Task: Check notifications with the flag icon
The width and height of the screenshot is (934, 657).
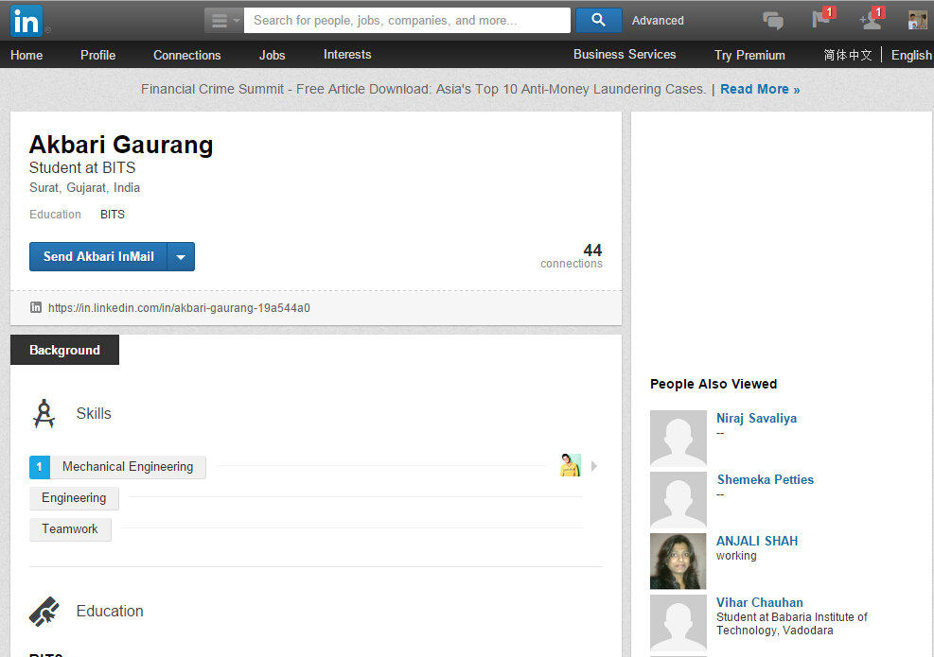Action: click(820, 20)
